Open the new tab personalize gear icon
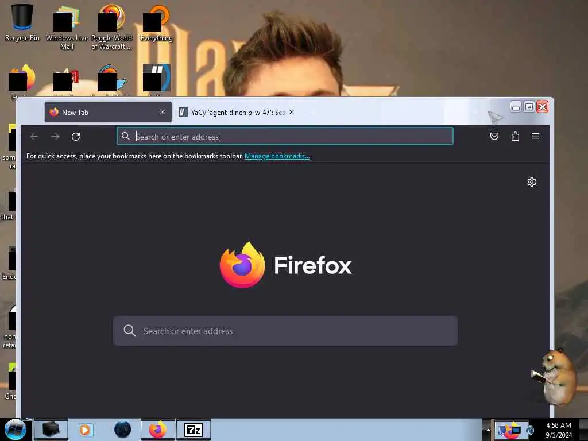This screenshot has width=588, height=441. pyautogui.click(x=531, y=182)
